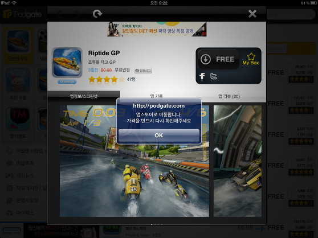Tap FREE beside the 115,401 views row

coord(276,104)
